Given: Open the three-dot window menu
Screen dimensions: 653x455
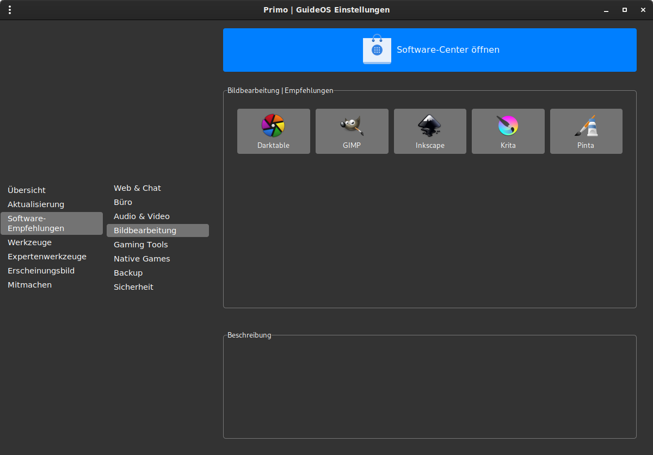Looking at the screenshot, I should (10, 10).
